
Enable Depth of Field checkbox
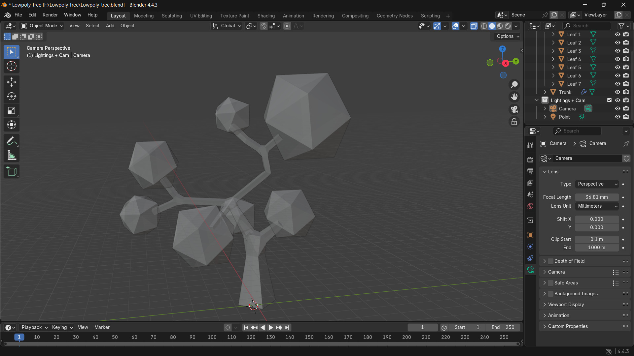(550, 261)
